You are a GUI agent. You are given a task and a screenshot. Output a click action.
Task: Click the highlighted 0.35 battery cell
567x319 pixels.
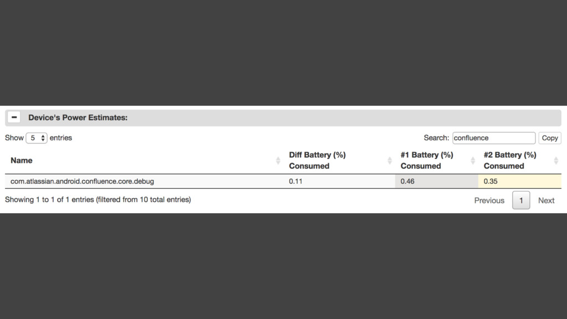point(520,181)
